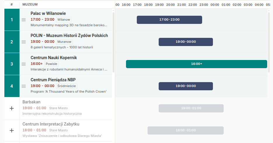Click the green 16:00+ timeline bar
The height and width of the screenshot is (143, 273).
[x=196, y=64]
